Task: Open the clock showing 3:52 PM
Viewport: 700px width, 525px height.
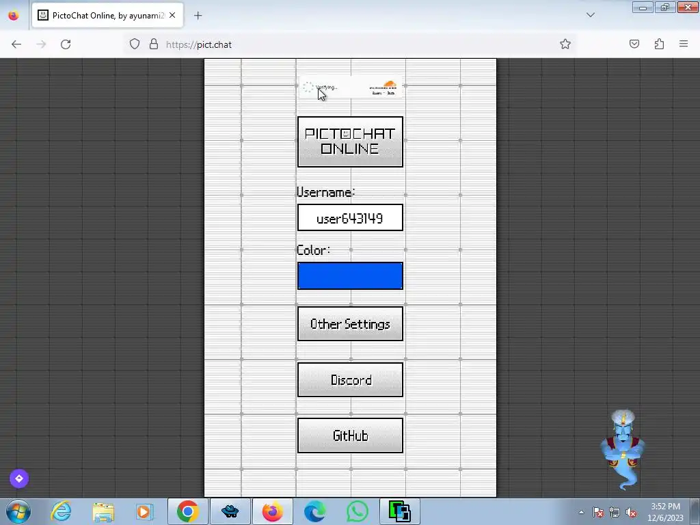Action: coord(665,512)
